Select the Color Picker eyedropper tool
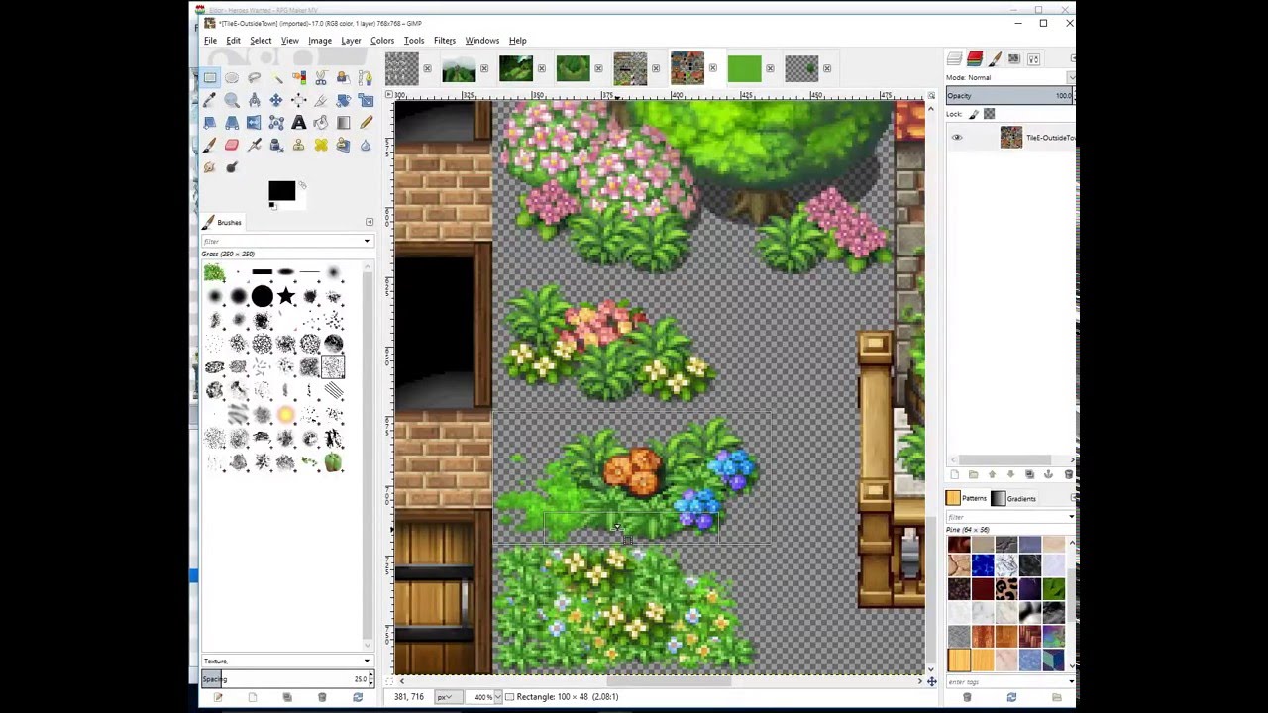Screen dimensions: 1268x713 tap(210, 100)
